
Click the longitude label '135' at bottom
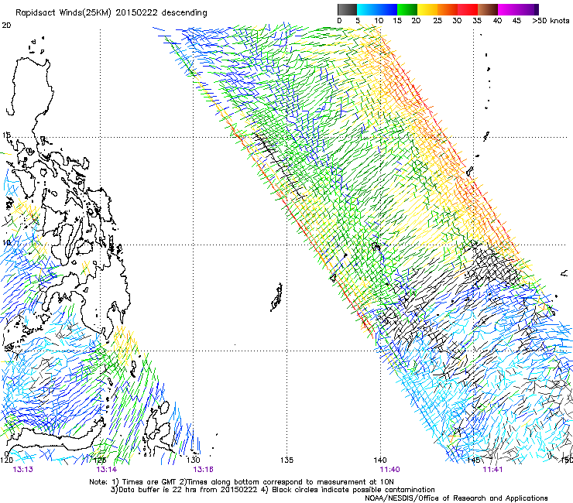pyautogui.click(x=286, y=460)
